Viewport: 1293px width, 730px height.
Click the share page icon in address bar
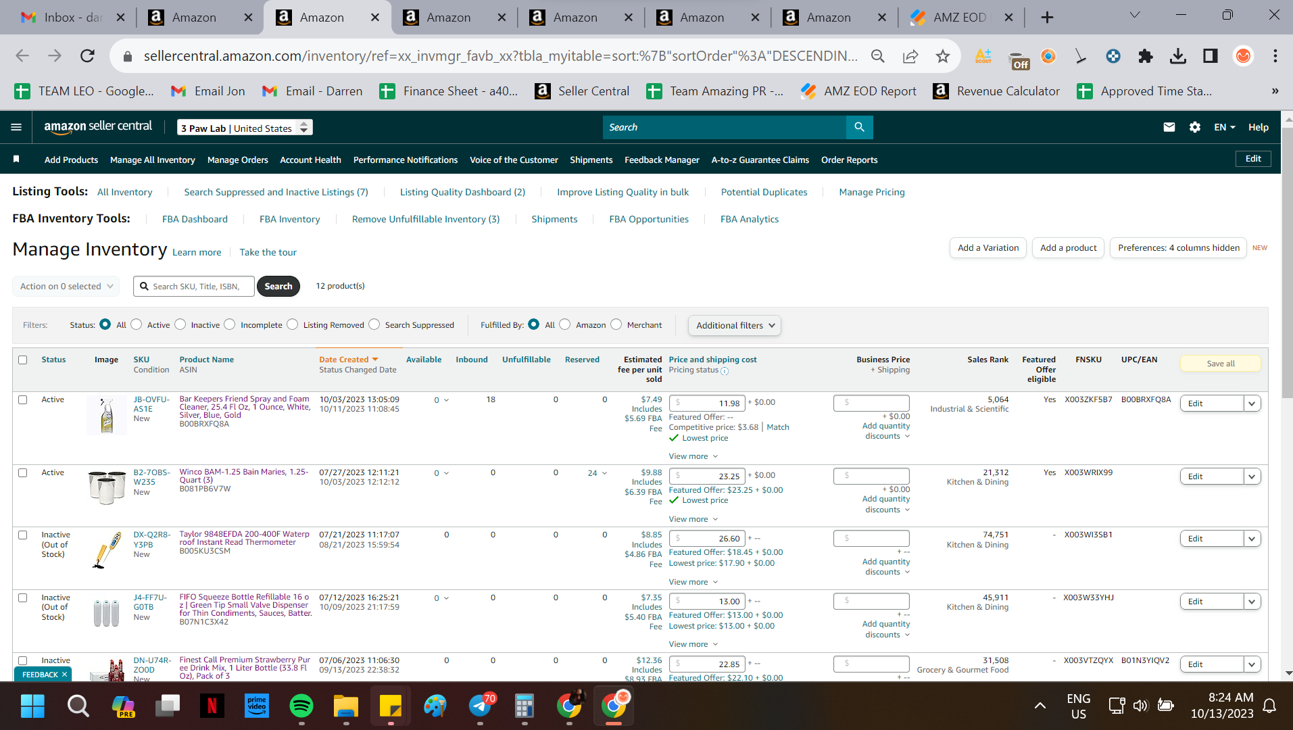pos(910,56)
